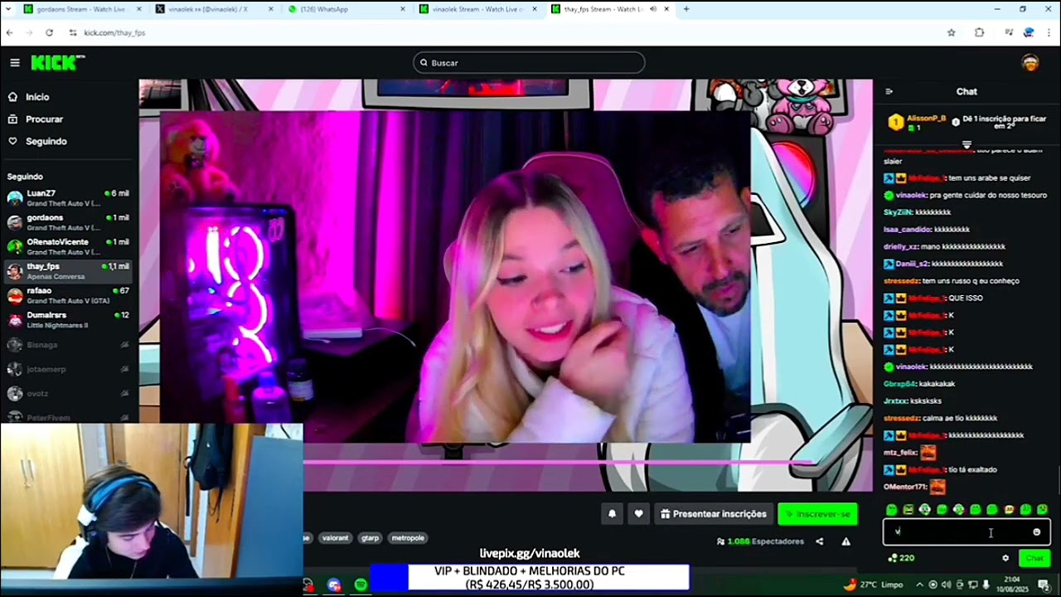Click the green Chat send button

coord(1034,558)
